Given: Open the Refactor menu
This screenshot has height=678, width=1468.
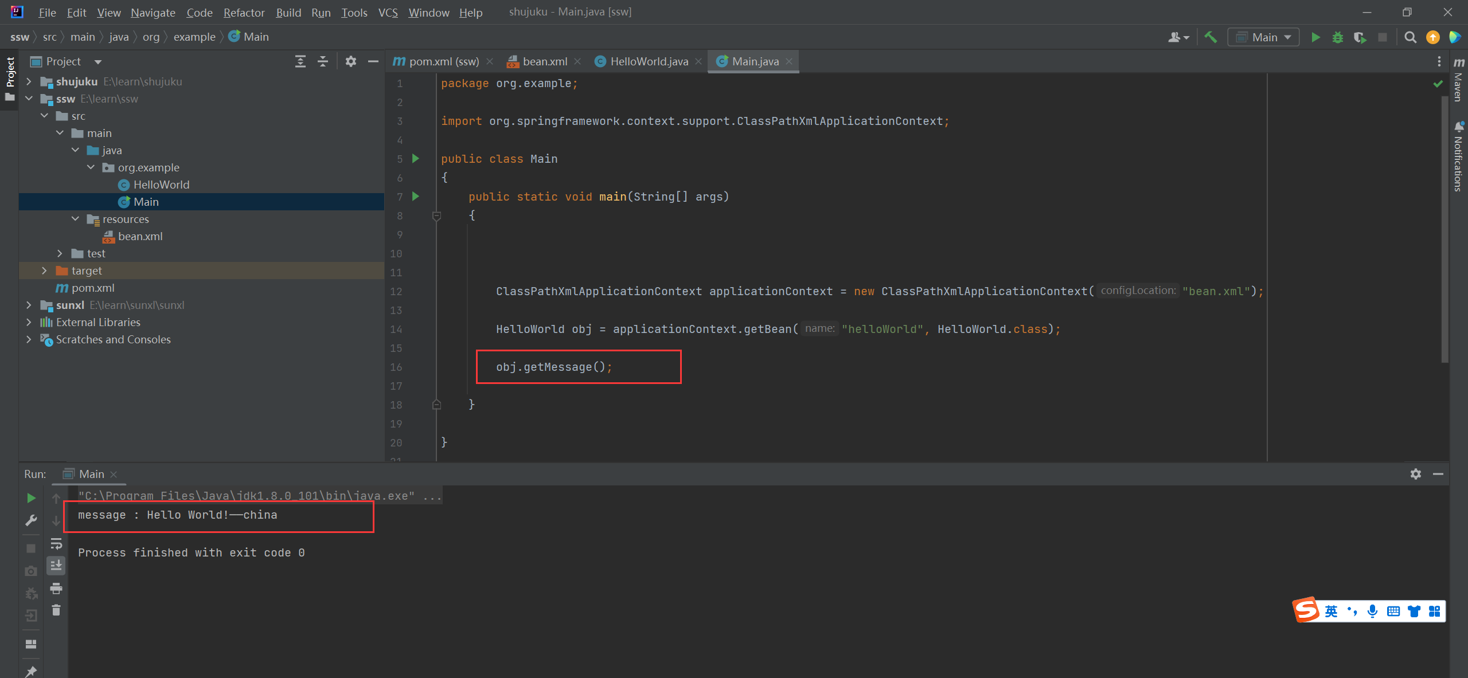Looking at the screenshot, I should 244,12.
